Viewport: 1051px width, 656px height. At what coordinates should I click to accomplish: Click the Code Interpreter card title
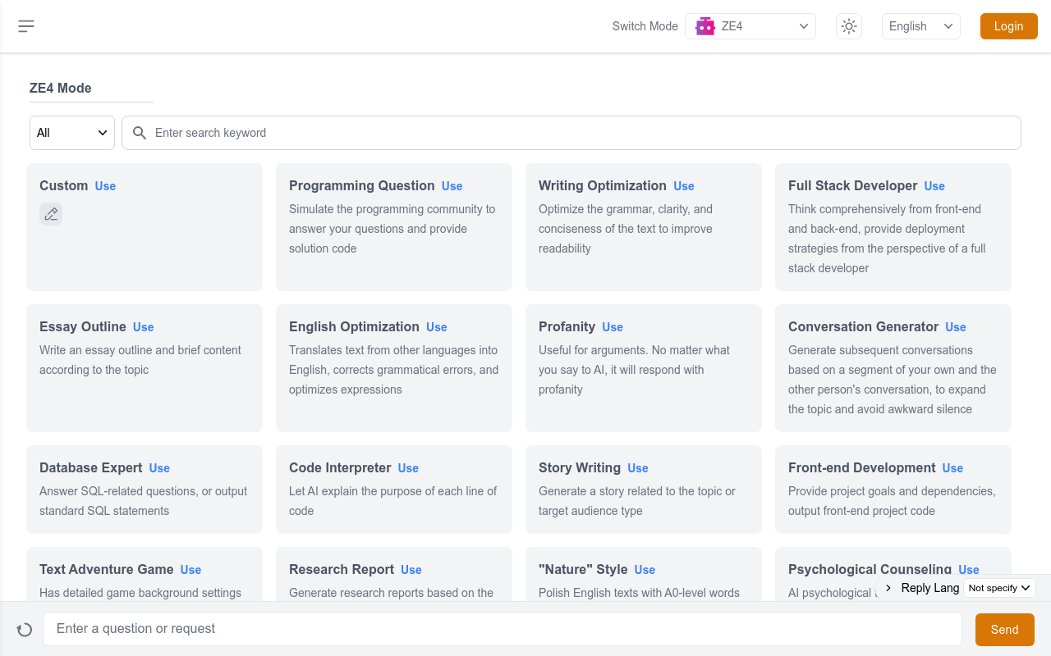click(340, 467)
